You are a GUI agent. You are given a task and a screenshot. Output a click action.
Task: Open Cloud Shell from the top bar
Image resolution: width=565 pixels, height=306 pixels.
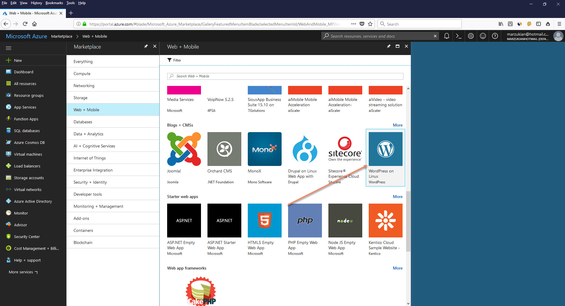(x=458, y=36)
